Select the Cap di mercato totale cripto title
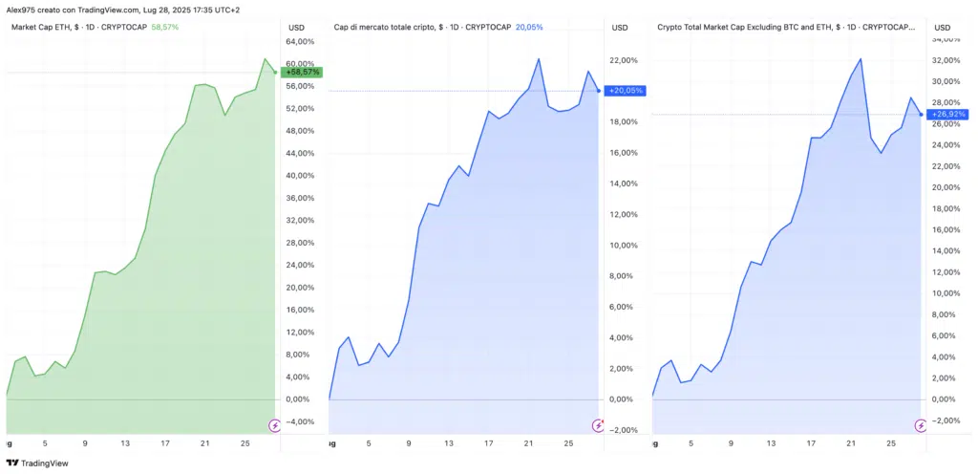Screen dimensions: 978x474 pyautogui.click(x=421, y=27)
